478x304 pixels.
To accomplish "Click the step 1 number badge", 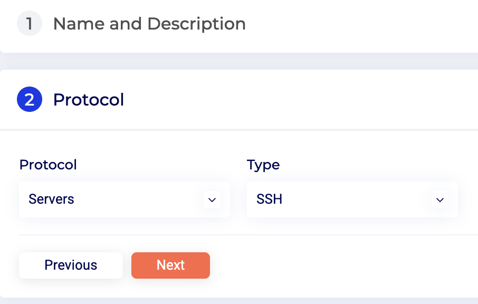I will 30,24.
